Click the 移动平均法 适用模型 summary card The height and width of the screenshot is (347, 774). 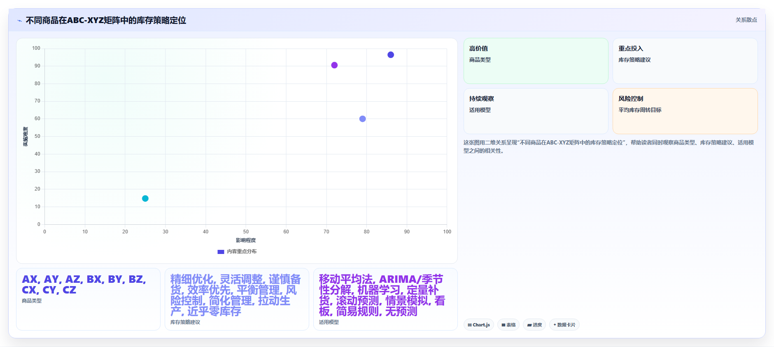(385, 299)
